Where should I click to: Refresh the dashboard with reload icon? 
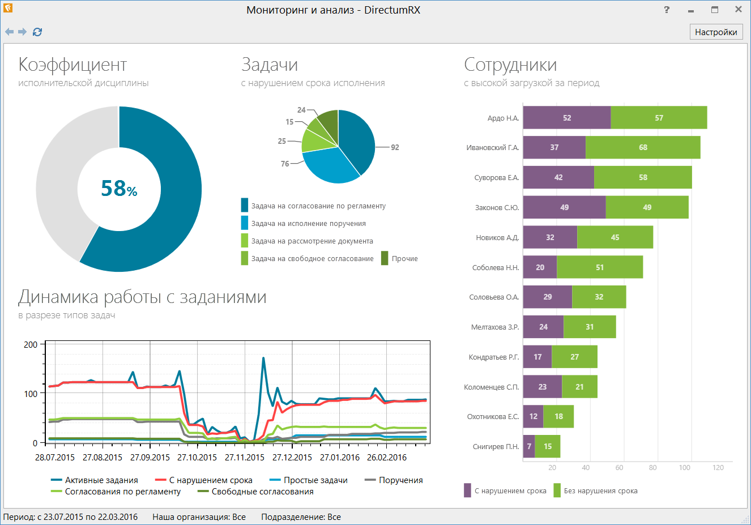click(x=37, y=32)
